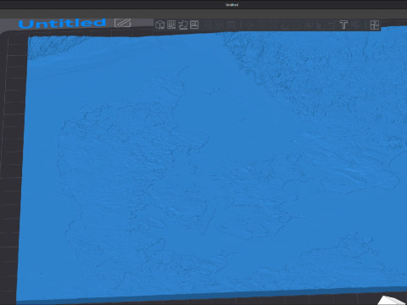Click the Add plate grid icon
The height and width of the screenshot is (305, 407).
(x=171, y=25)
